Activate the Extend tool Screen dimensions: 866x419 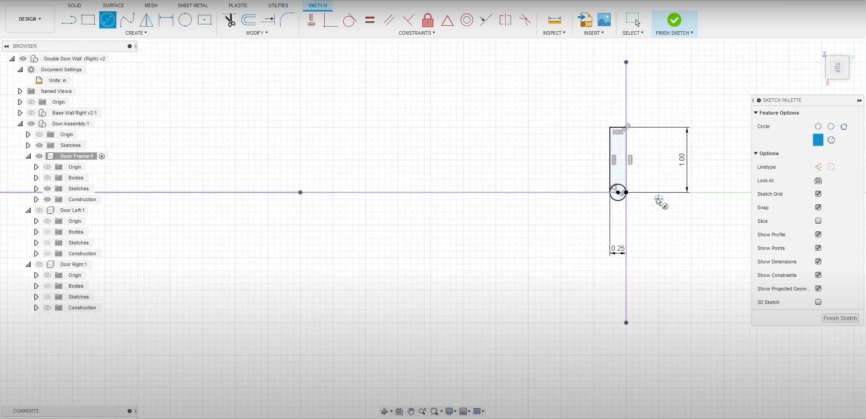[268, 20]
